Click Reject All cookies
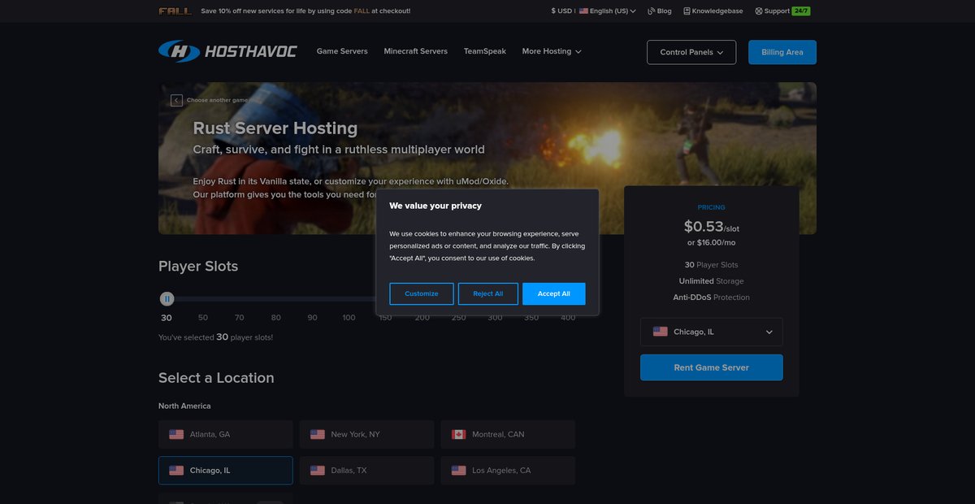The width and height of the screenshot is (975, 504). point(488,293)
